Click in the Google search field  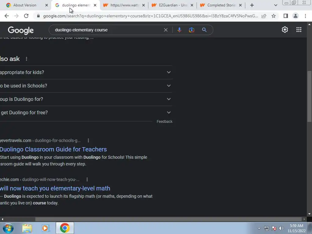pos(108,30)
